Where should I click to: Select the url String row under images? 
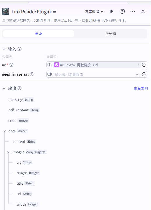point(24,194)
